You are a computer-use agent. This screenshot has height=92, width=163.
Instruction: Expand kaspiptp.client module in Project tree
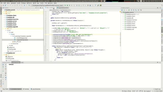tap(4, 15)
